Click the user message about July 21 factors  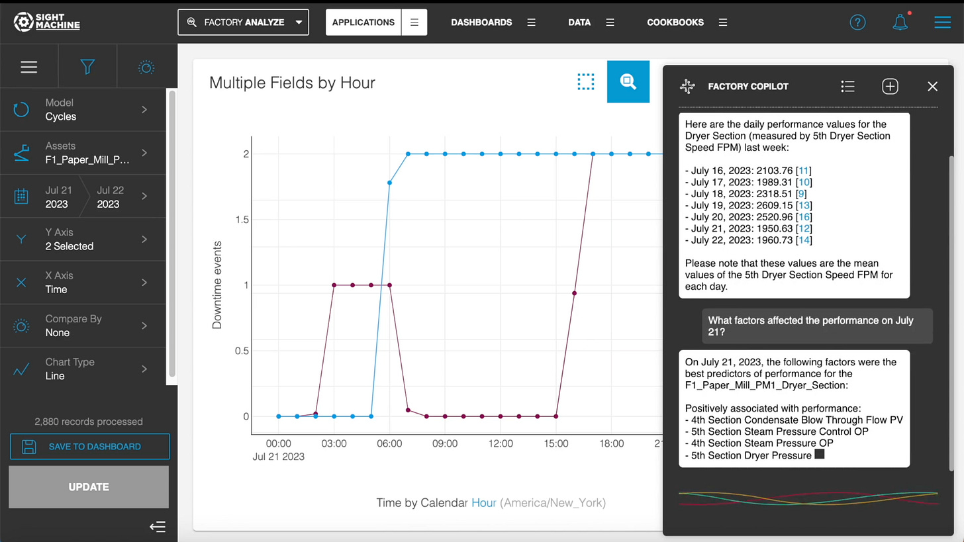pyautogui.click(x=817, y=326)
